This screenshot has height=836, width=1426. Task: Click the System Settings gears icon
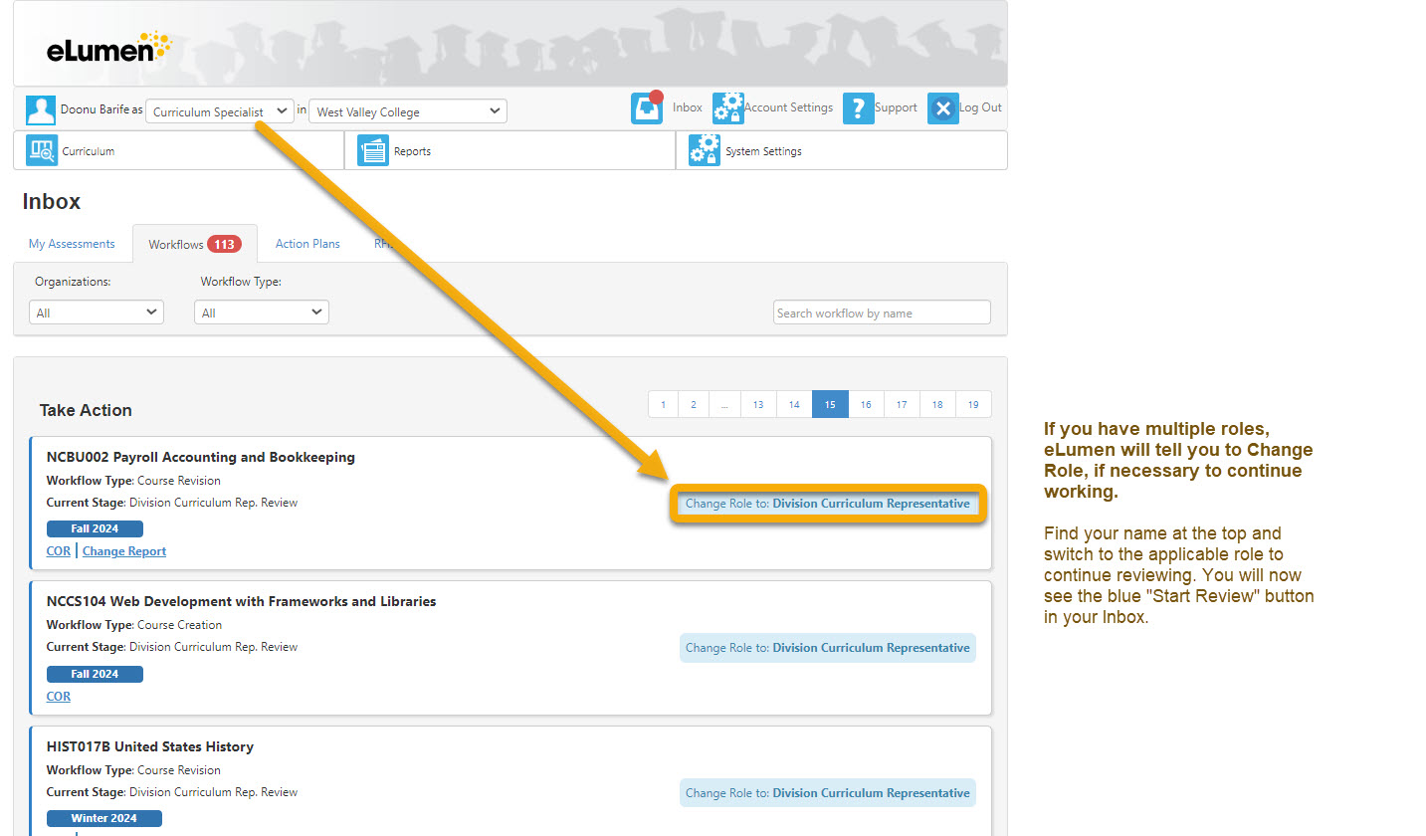click(x=705, y=150)
